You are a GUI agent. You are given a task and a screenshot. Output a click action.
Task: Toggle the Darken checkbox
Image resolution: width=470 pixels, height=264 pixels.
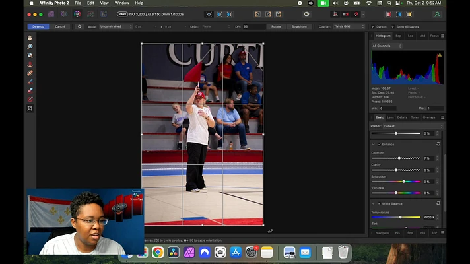[373, 26]
